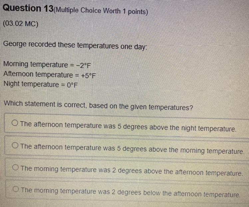
Task: Select radio for morning 2 degrees below afternoon
Action: (16, 189)
